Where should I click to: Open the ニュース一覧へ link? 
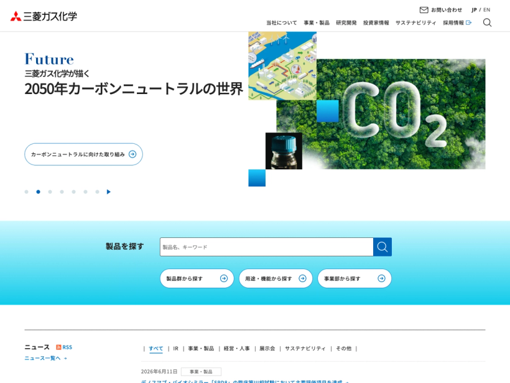pos(45,358)
